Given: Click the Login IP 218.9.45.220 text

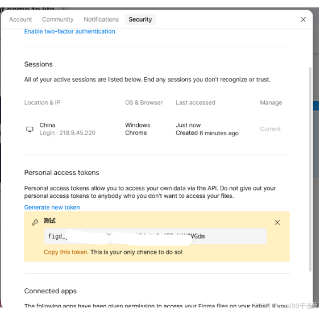Looking at the screenshot, I should 68,133.
